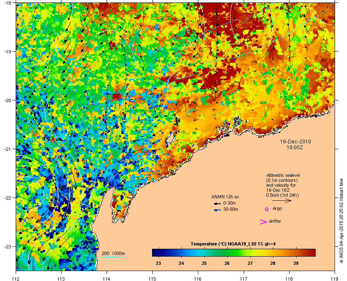Viewport: 347px width, 281px height.
Task: Click the colorbar tick label '28'
Action: click(x=273, y=263)
